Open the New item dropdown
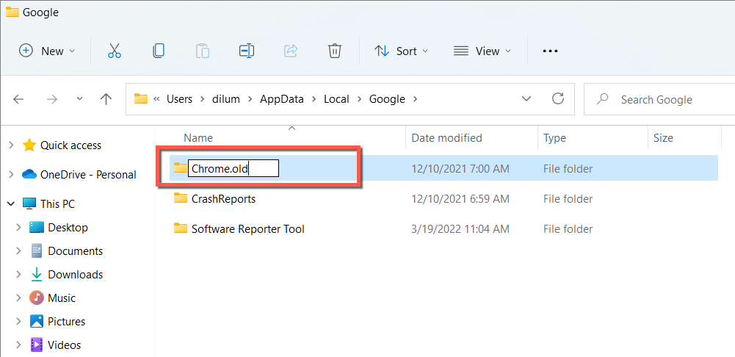 [x=47, y=51]
